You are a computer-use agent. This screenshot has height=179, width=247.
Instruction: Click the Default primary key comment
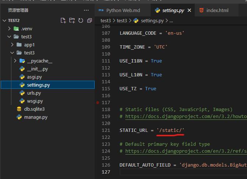(165, 144)
